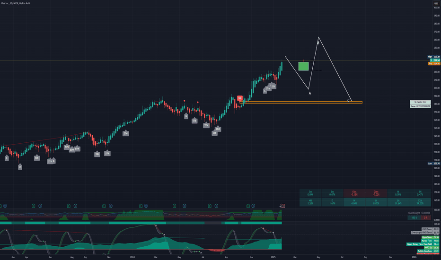Click the HWO Up indicator label

pyautogui.click(x=432, y=248)
